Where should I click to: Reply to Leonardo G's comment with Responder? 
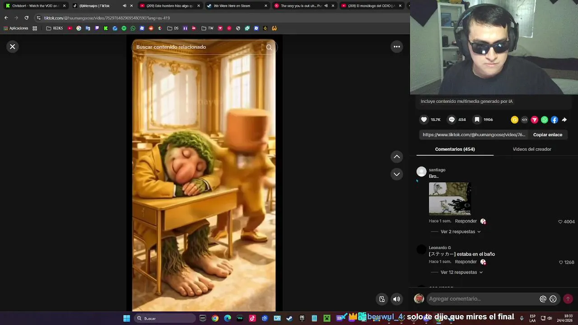[x=466, y=262]
